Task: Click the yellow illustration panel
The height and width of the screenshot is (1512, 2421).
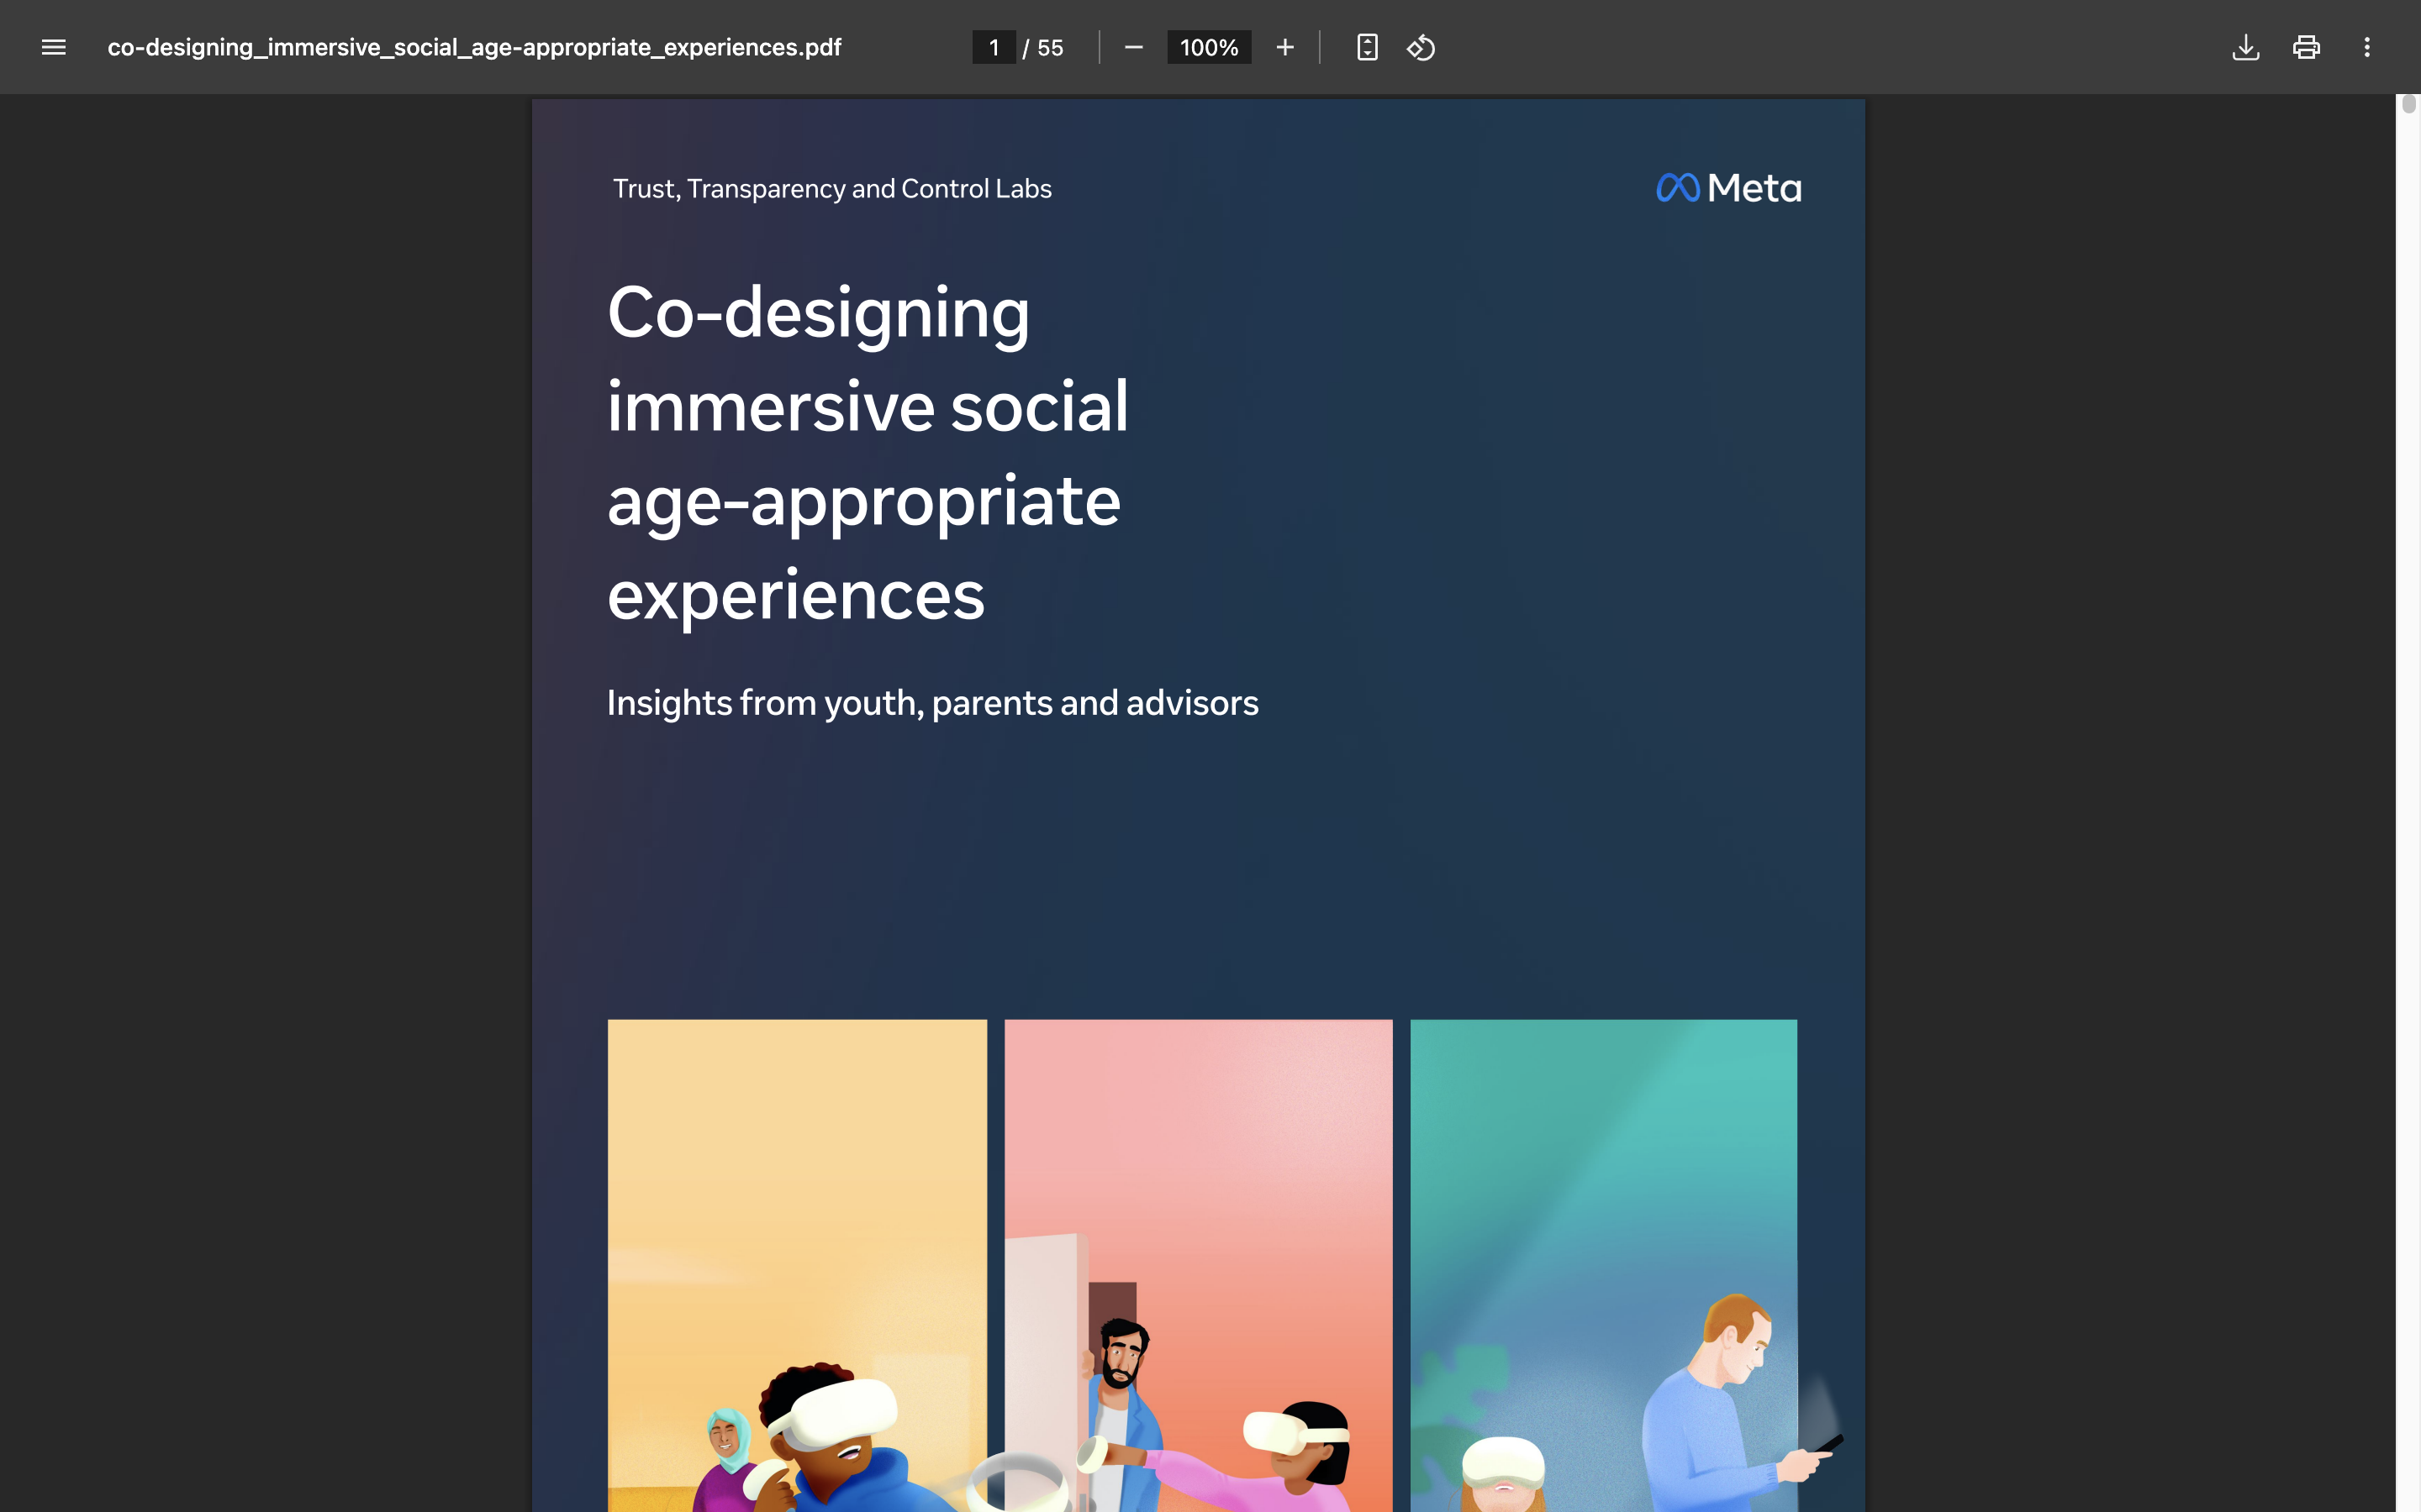Action: (796, 1200)
